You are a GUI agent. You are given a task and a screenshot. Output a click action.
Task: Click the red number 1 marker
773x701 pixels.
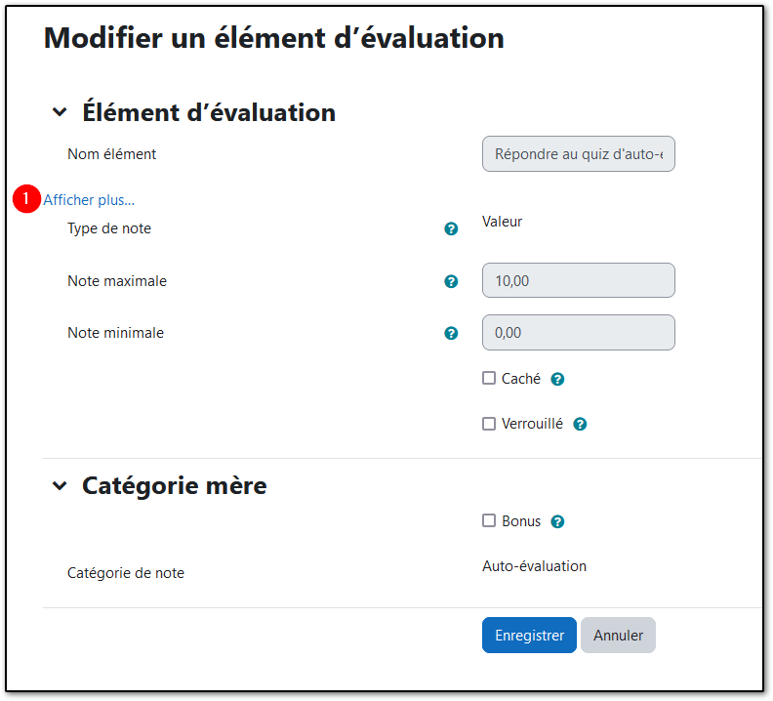(25, 199)
